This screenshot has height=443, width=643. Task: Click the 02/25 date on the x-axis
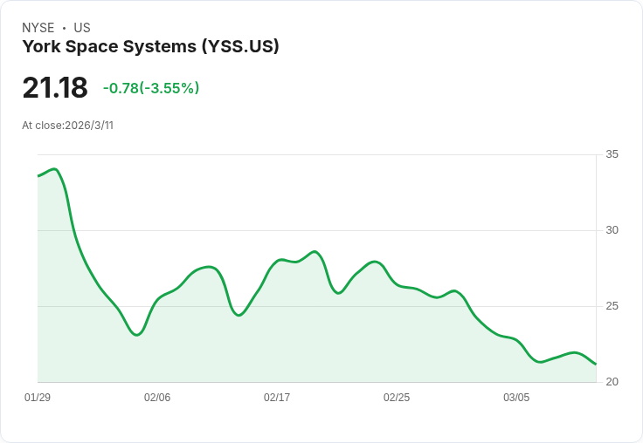pos(397,398)
